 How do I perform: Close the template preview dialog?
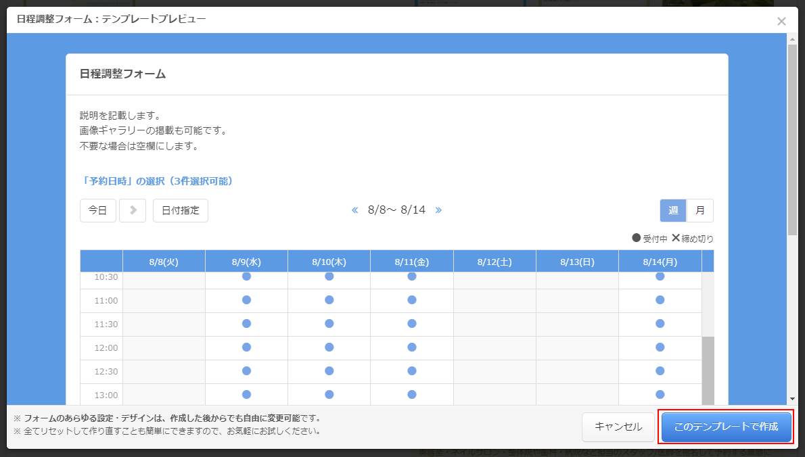coord(781,21)
